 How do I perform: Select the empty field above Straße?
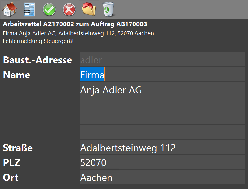(162, 132)
